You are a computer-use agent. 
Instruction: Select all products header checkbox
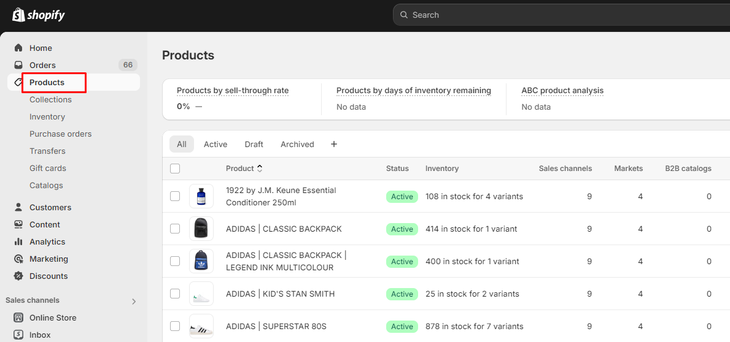pyautogui.click(x=175, y=168)
